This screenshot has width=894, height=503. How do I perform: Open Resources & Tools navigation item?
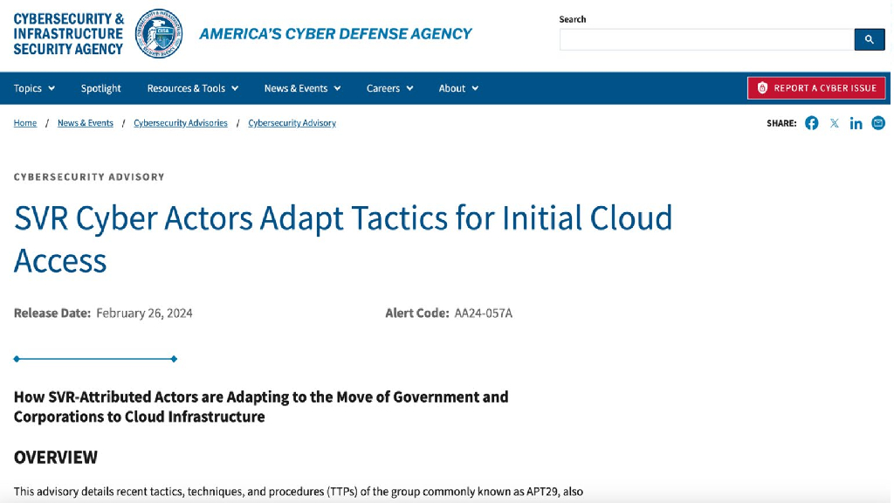193,88
